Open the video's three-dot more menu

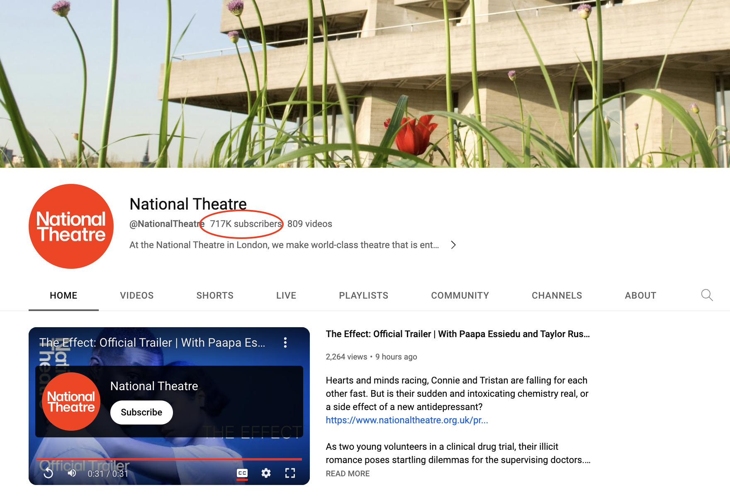coord(285,343)
